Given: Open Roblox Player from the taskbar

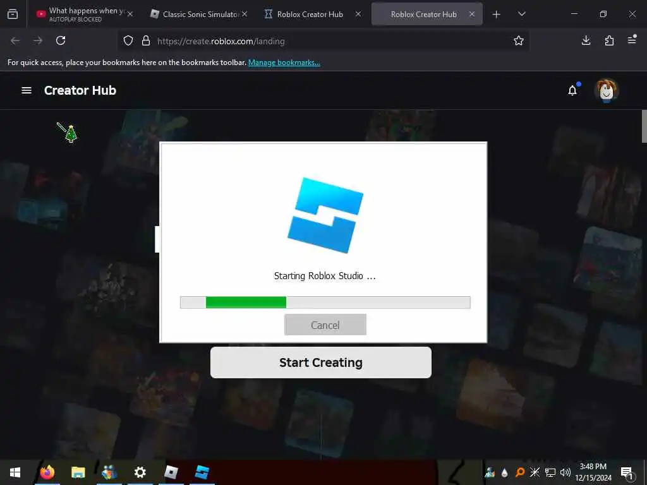Looking at the screenshot, I should 171,472.
